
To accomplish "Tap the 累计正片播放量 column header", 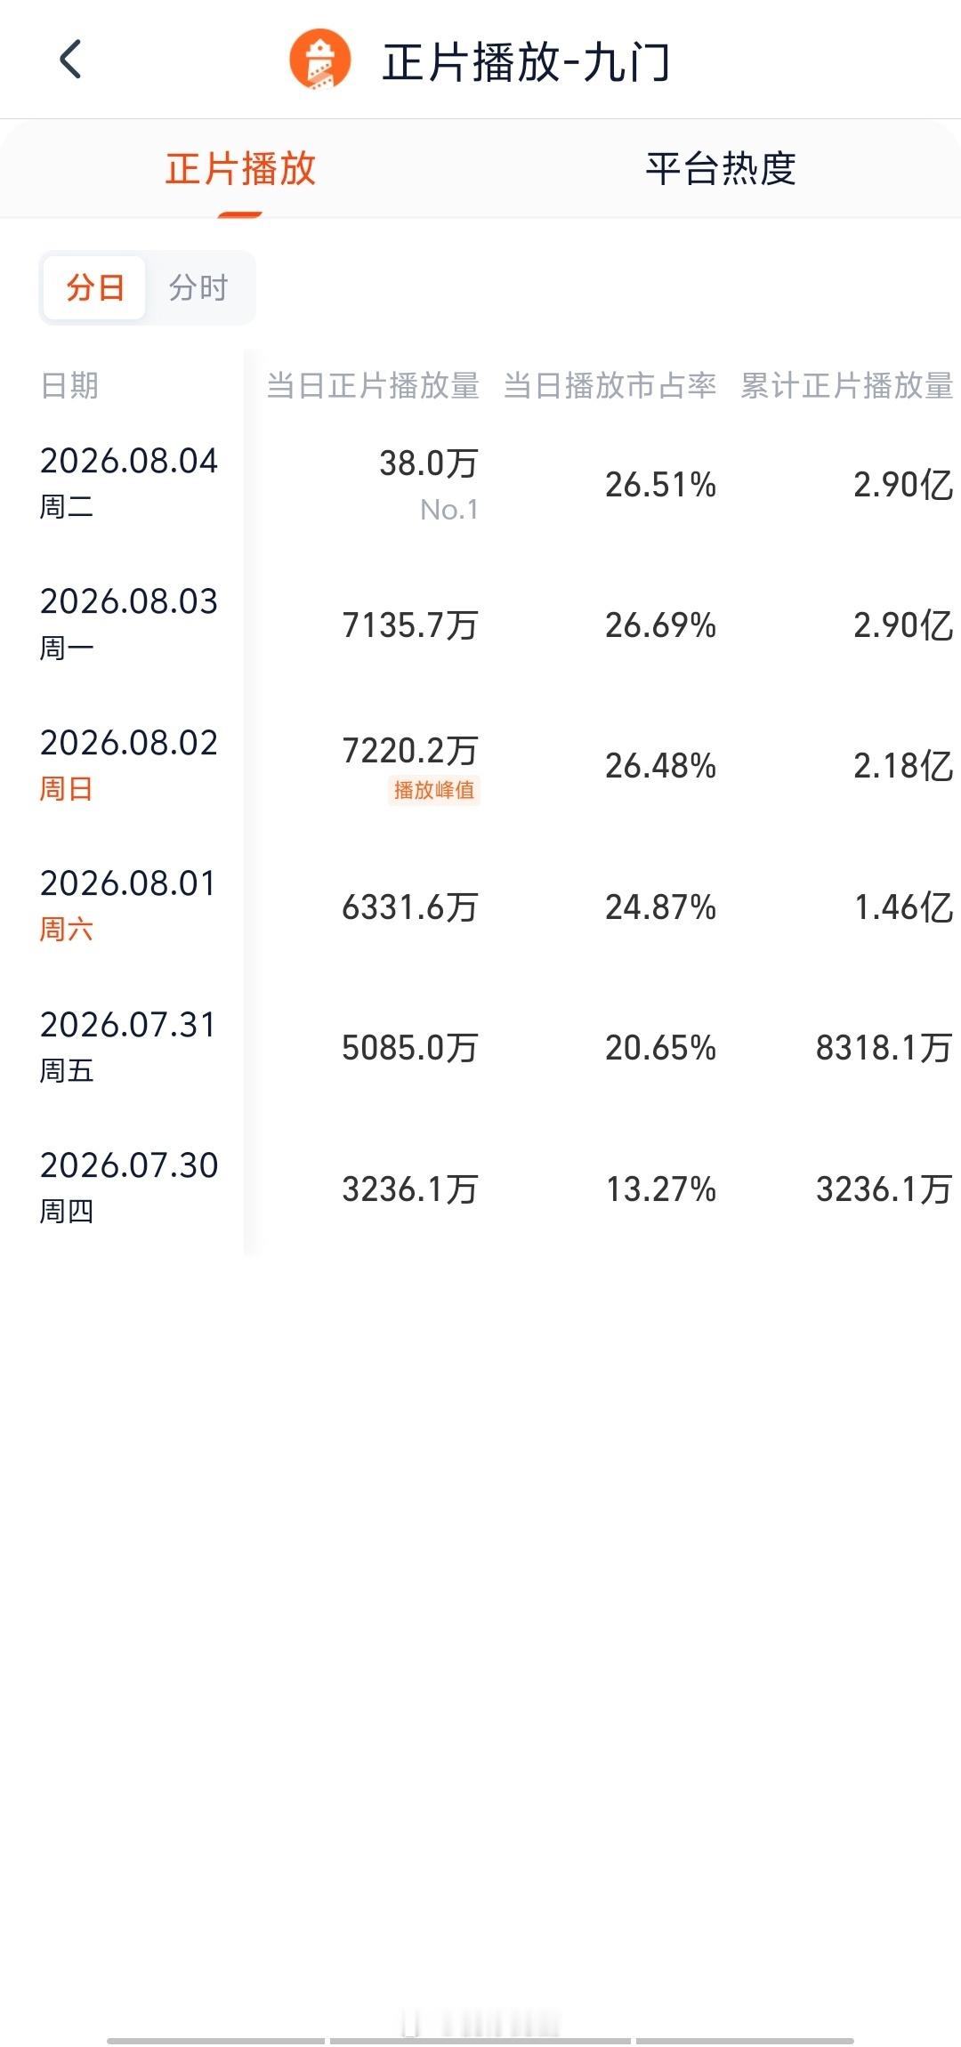I will click(x=847, y=385).
